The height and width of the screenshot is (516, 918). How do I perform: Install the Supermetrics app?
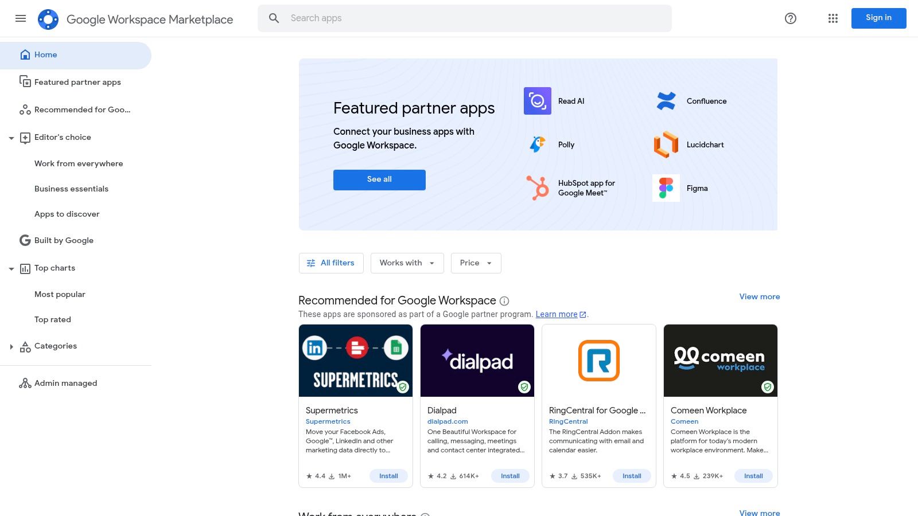click(x=388, y=476)
